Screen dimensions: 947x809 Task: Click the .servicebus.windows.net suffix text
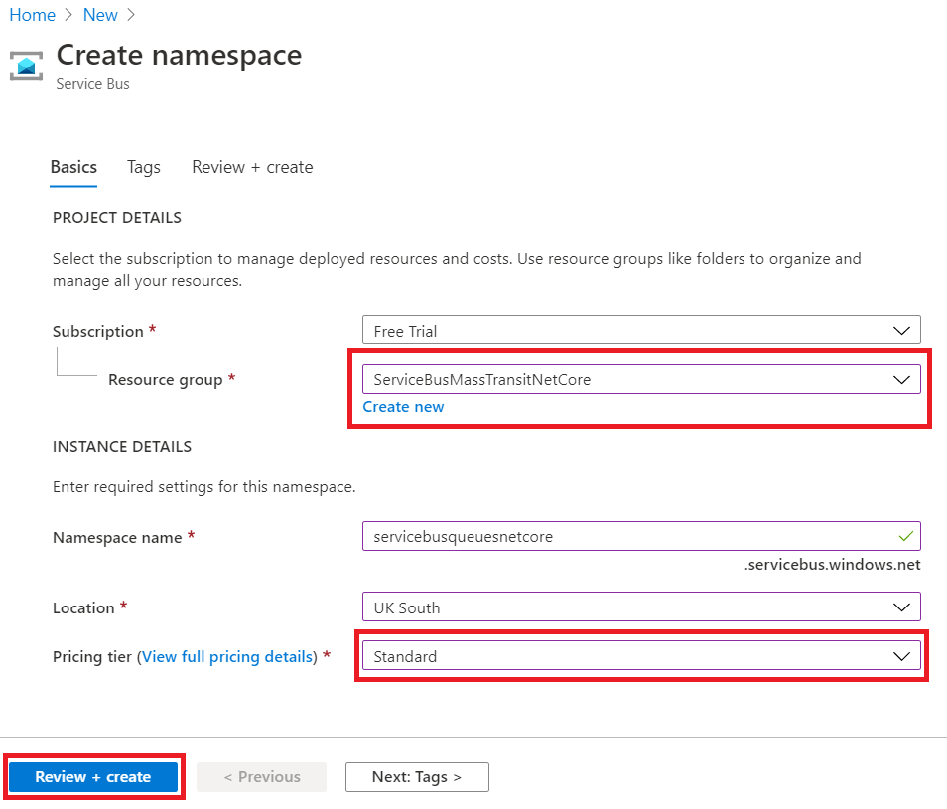(x=832, y=565)
